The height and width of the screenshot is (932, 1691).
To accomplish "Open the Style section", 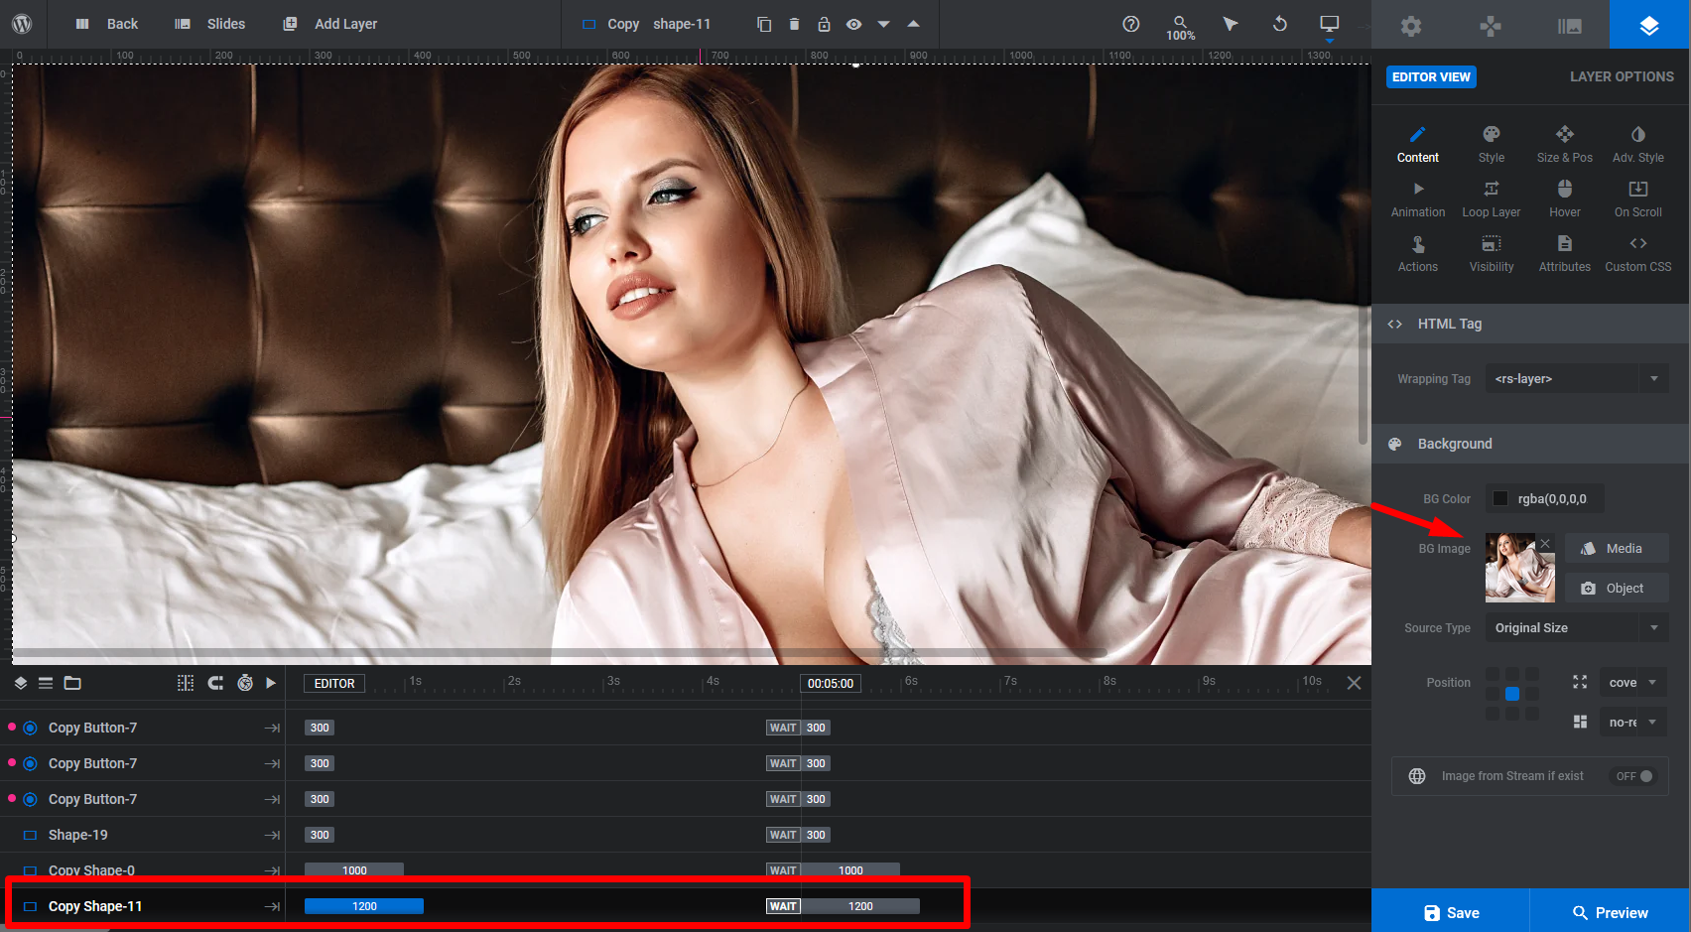I will pos(1492,145).
